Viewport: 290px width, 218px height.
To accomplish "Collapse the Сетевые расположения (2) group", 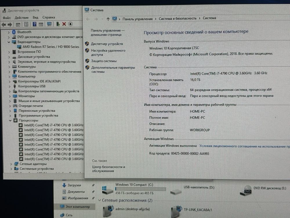I will (99, 200).
